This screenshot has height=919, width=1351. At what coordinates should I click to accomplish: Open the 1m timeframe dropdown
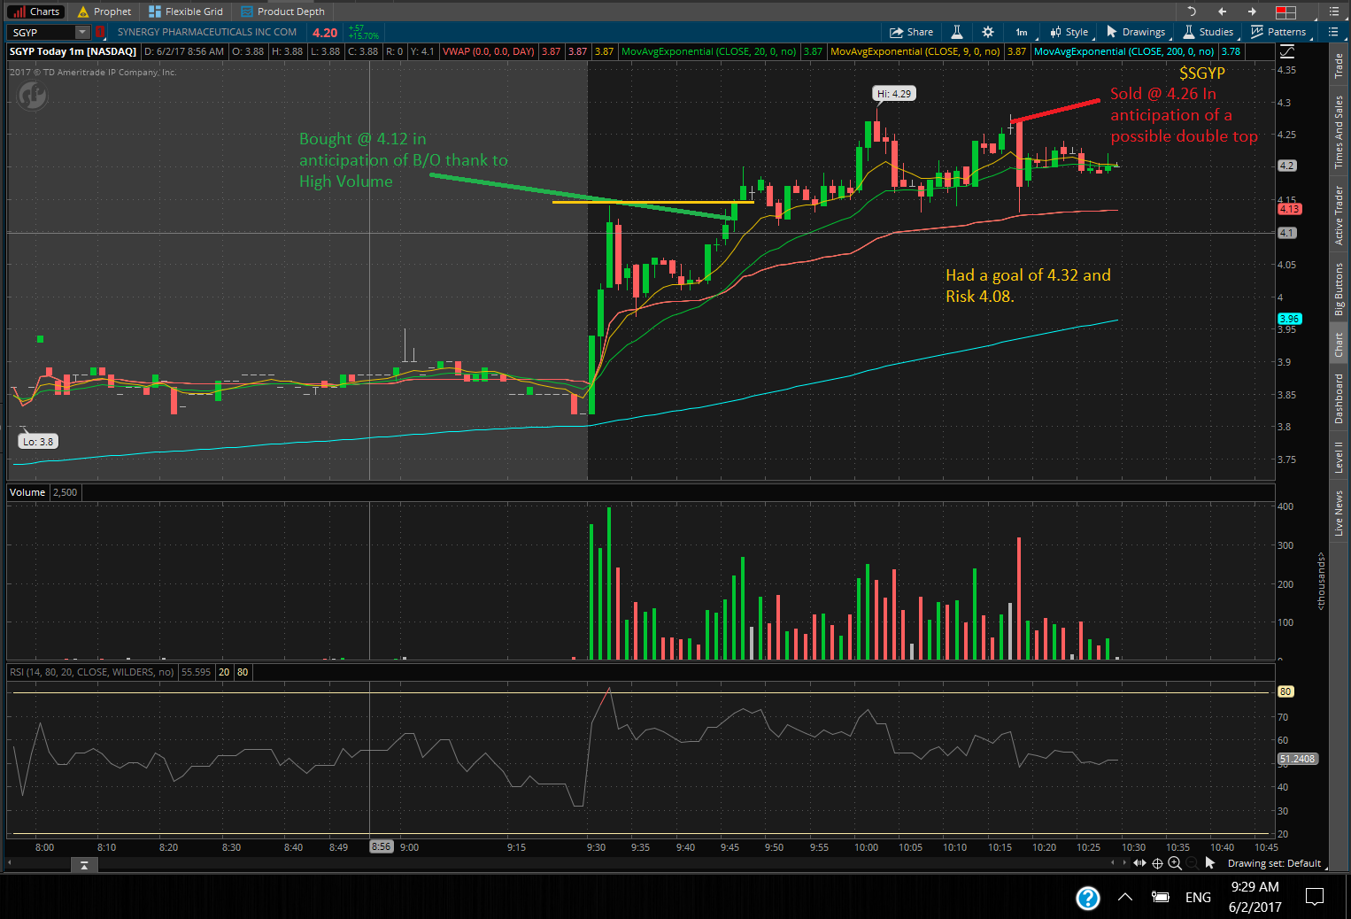(x=1022, y=32)
